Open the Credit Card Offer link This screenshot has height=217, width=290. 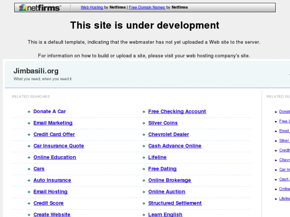tap(54, 134)
